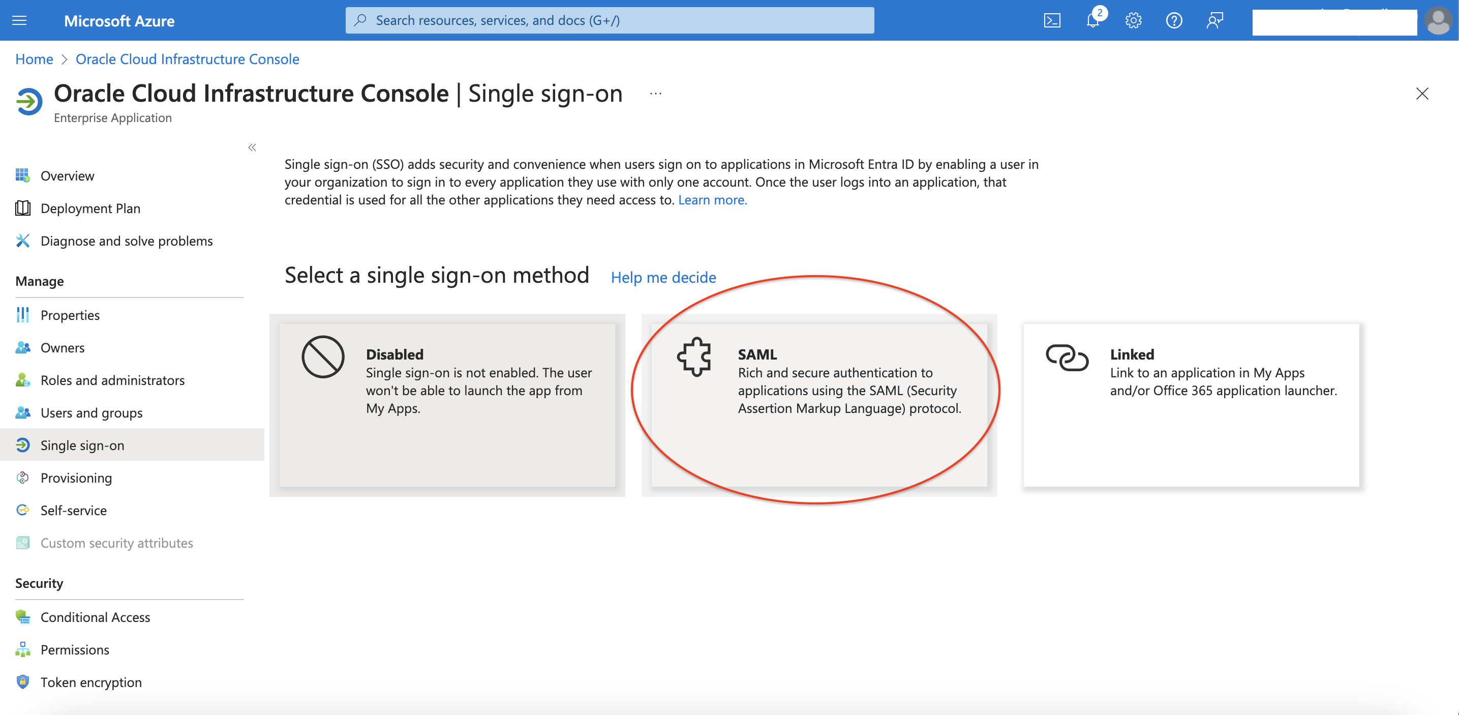This screenshot has height=715, width=1459.
Task: View notifications via the bell icon
Action: tap(1091, 20)
